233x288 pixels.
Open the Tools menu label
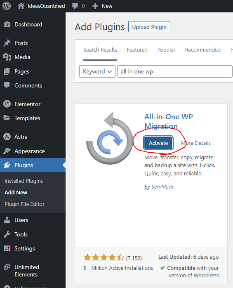[x=21, y=234]
